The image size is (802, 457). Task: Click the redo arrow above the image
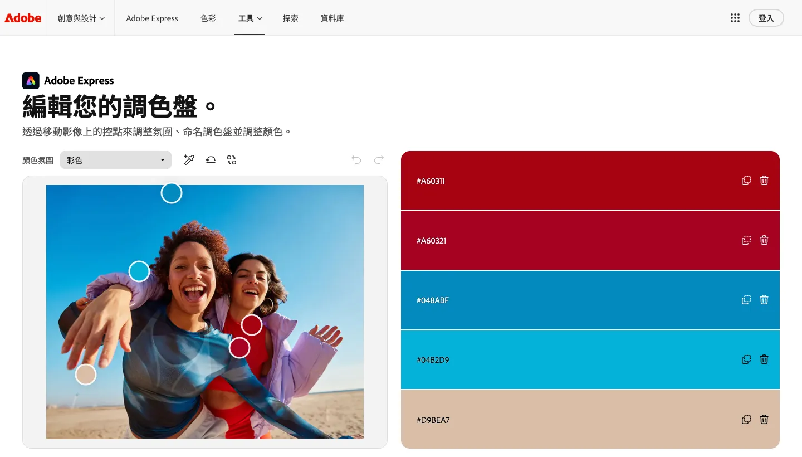(379, 160)
